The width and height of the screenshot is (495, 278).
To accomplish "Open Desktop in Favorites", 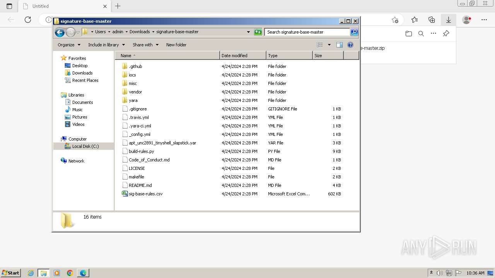I will pyautogui.click(x=80, y=66).
